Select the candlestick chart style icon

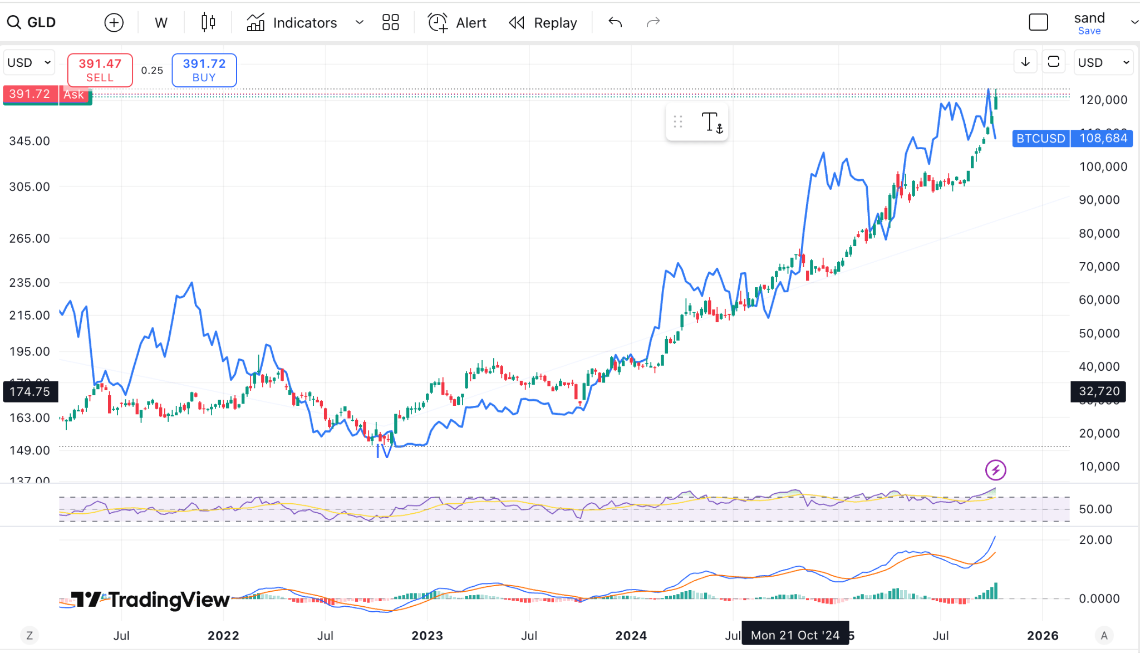[x=207, y=22]
